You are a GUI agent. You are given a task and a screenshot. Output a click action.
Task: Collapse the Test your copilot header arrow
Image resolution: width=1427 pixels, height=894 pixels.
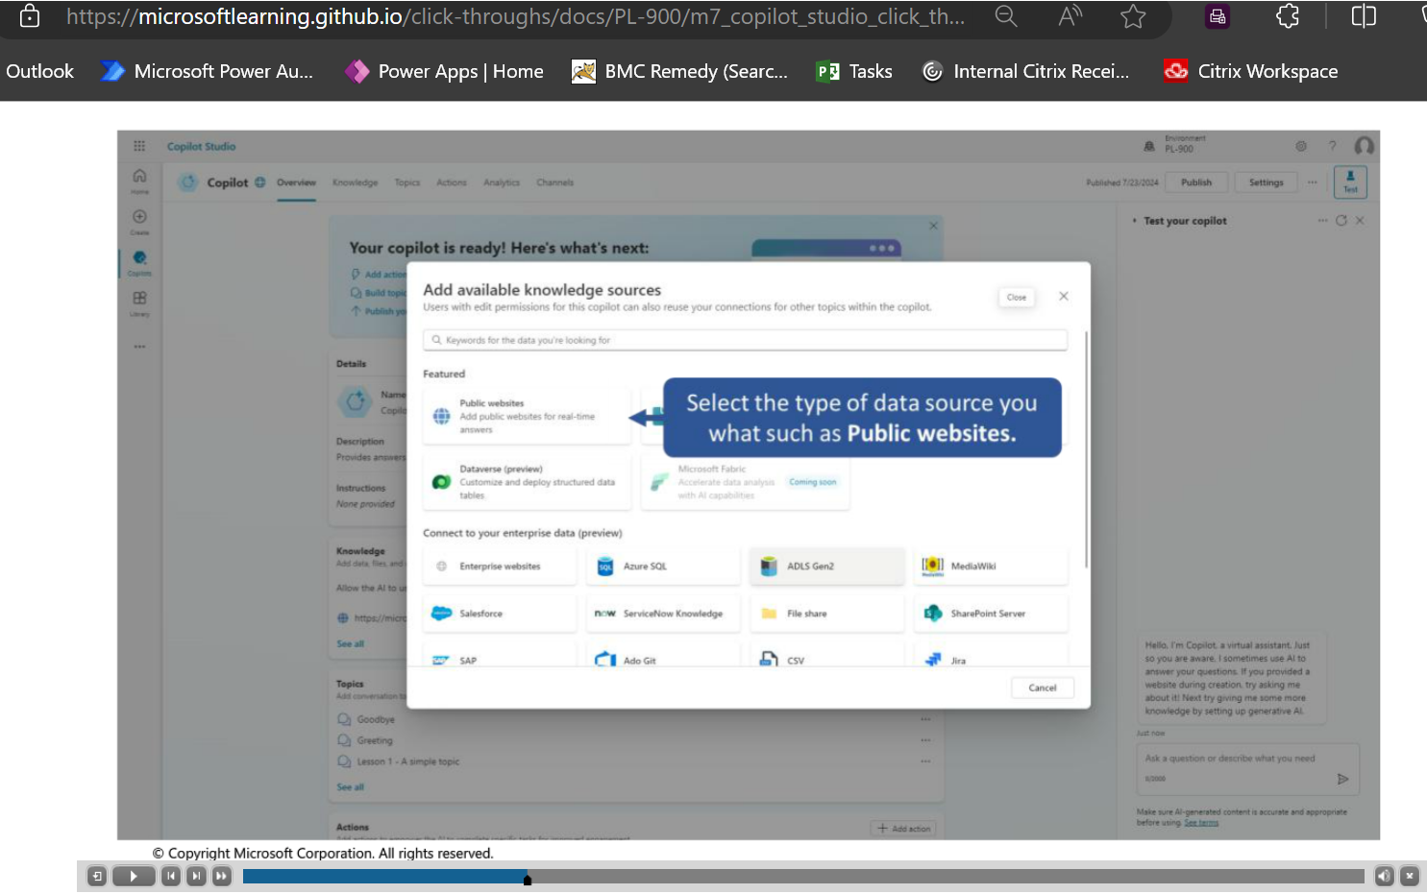click(x=1135, y=221)
